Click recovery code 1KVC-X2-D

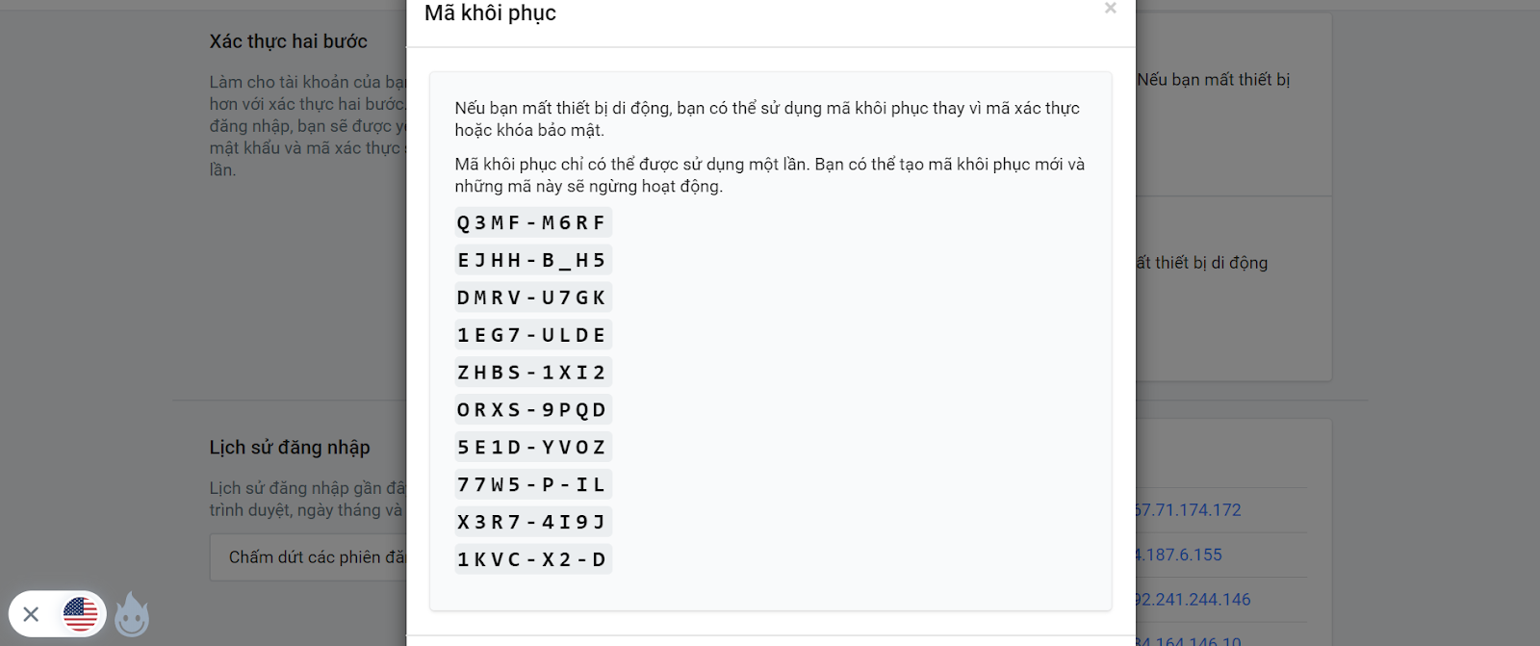tap(531, 560)
